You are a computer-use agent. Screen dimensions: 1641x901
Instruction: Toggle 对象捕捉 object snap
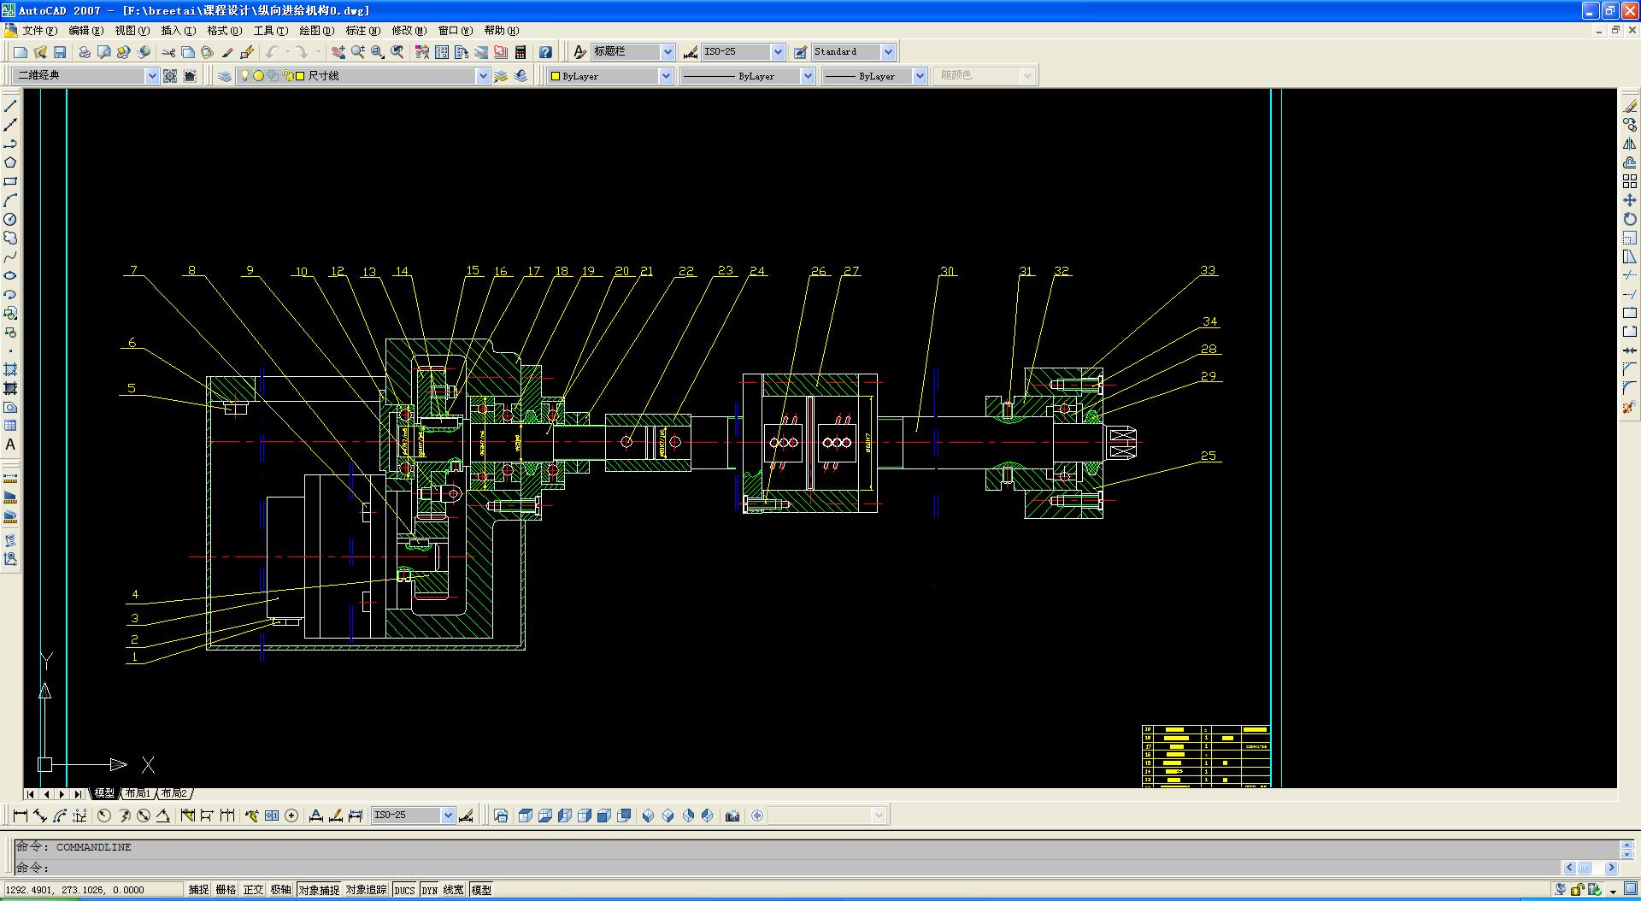point(318,890)
